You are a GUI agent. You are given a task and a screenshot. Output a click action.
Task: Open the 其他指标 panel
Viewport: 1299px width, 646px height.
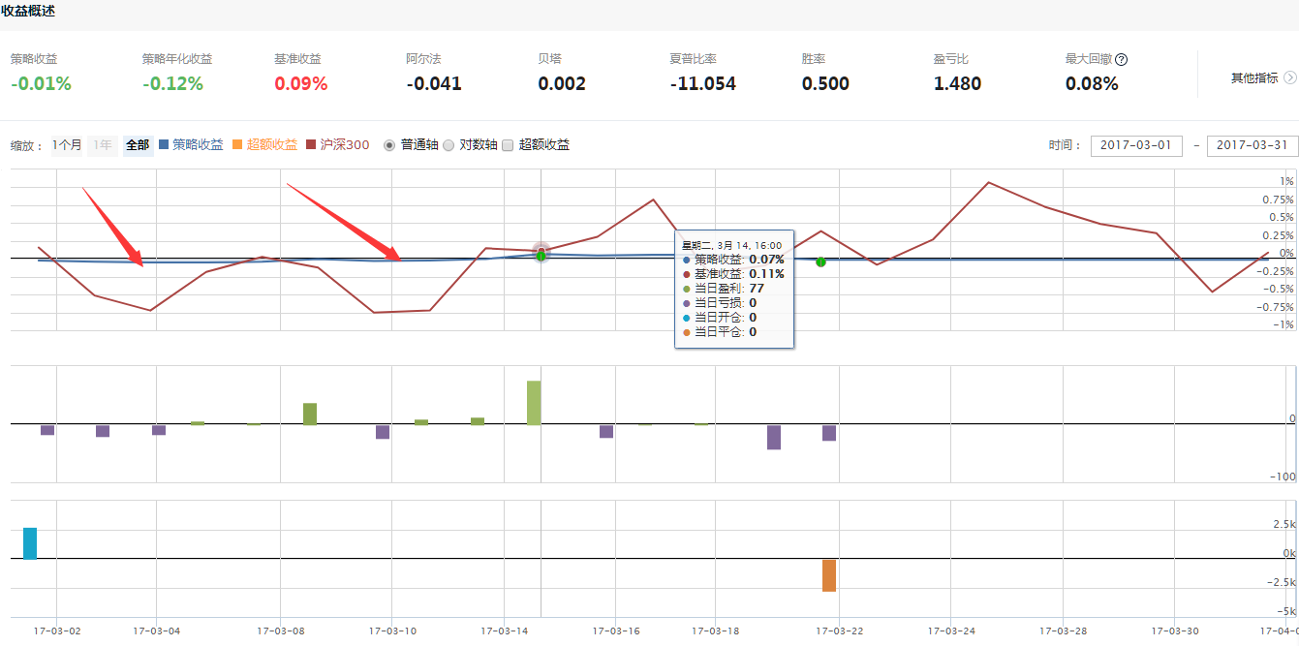pyautogui.click(x=1254, y=77)
